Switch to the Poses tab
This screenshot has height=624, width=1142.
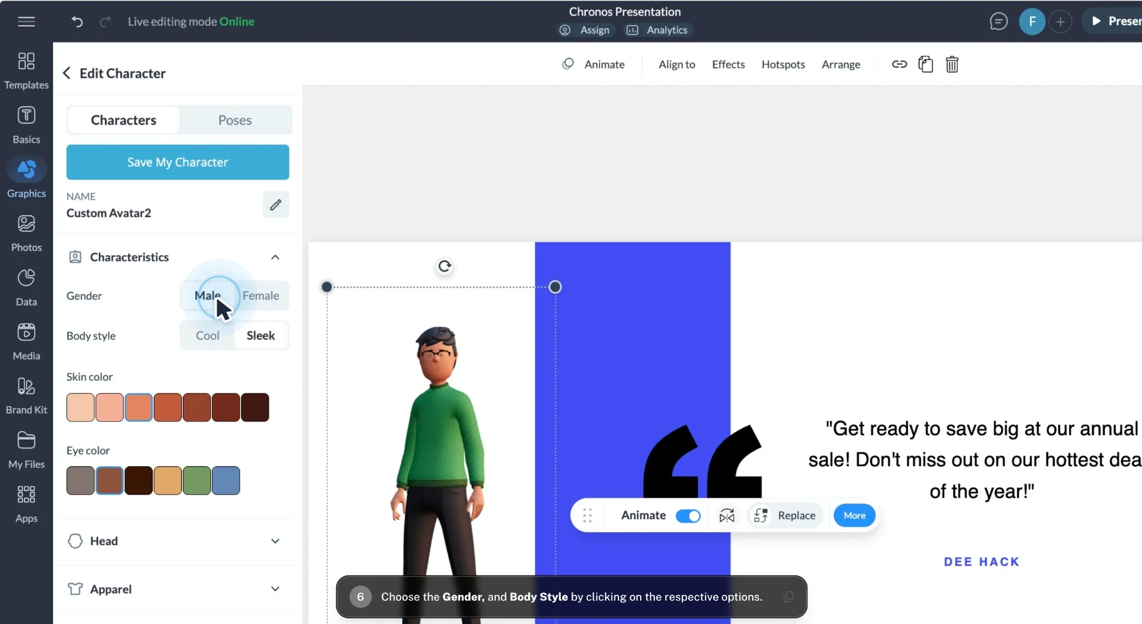[x=235, y=120]
